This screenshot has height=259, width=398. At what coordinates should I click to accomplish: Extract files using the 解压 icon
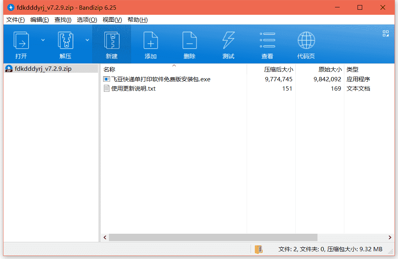tap(65, 45)
